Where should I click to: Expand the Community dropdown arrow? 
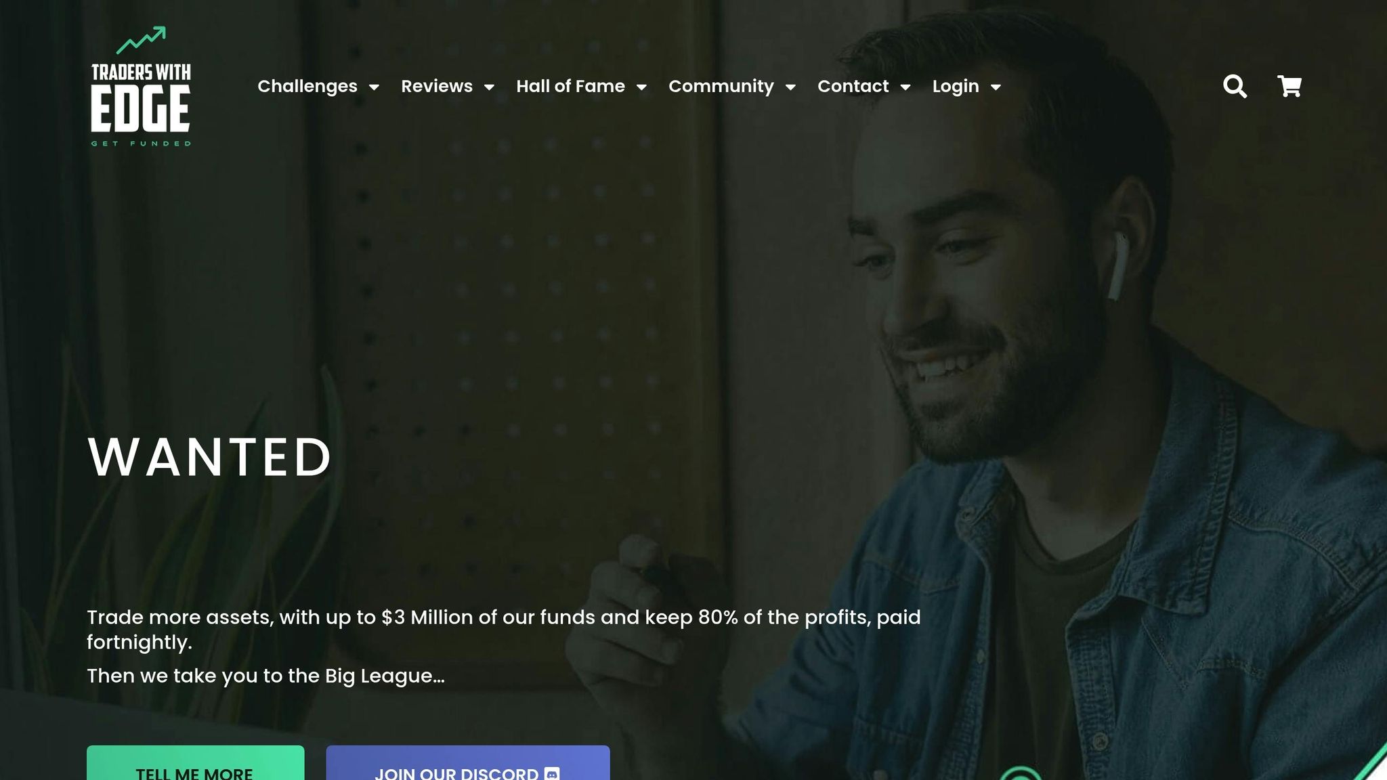[790, 87]
